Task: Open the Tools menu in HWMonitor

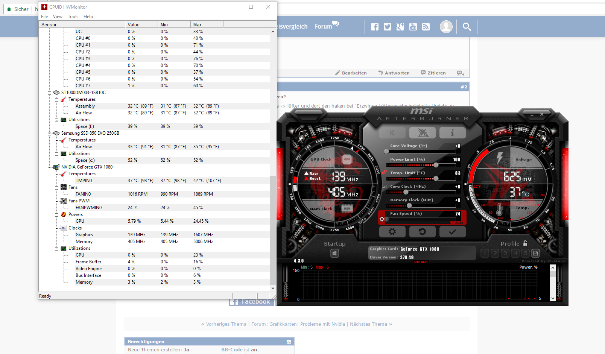Action: coord(73,17)
